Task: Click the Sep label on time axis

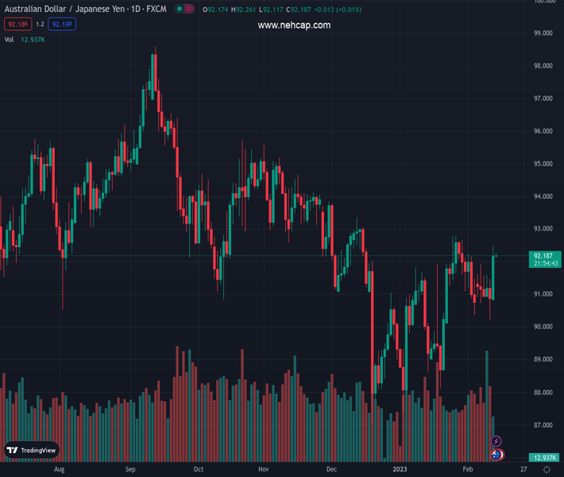Action: pos(130,470)
